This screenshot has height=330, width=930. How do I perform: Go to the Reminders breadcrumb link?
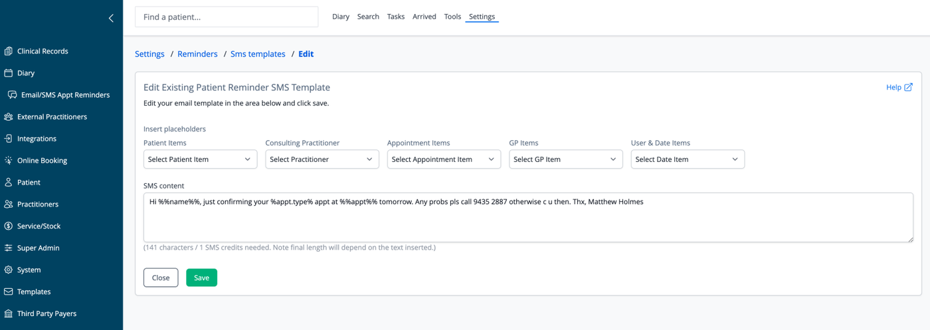tap(197, 54)
